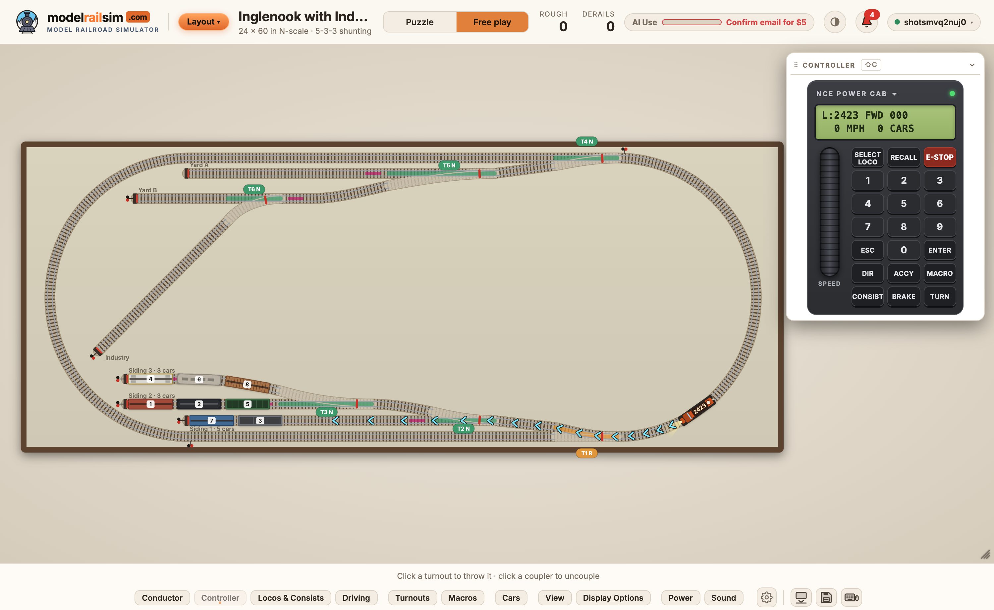Throw turnout T6 N
This screenshot has height=610, width=994.
[254, 189]
